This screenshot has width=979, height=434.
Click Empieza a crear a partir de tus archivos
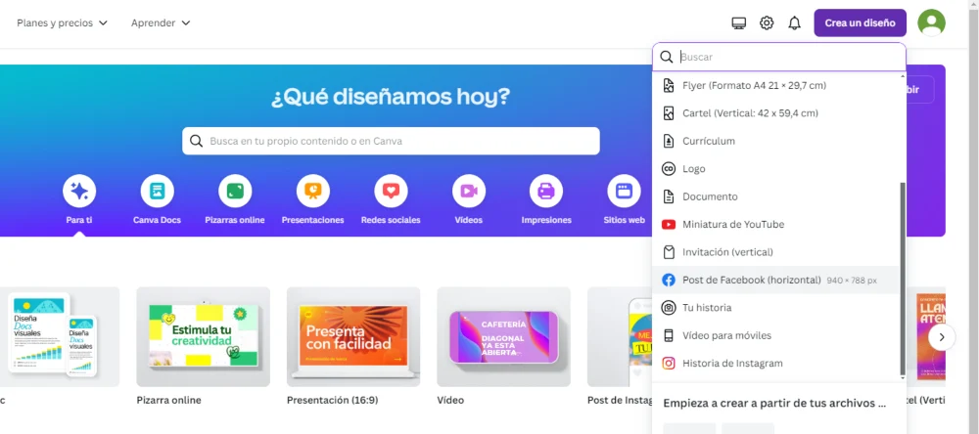774,404
